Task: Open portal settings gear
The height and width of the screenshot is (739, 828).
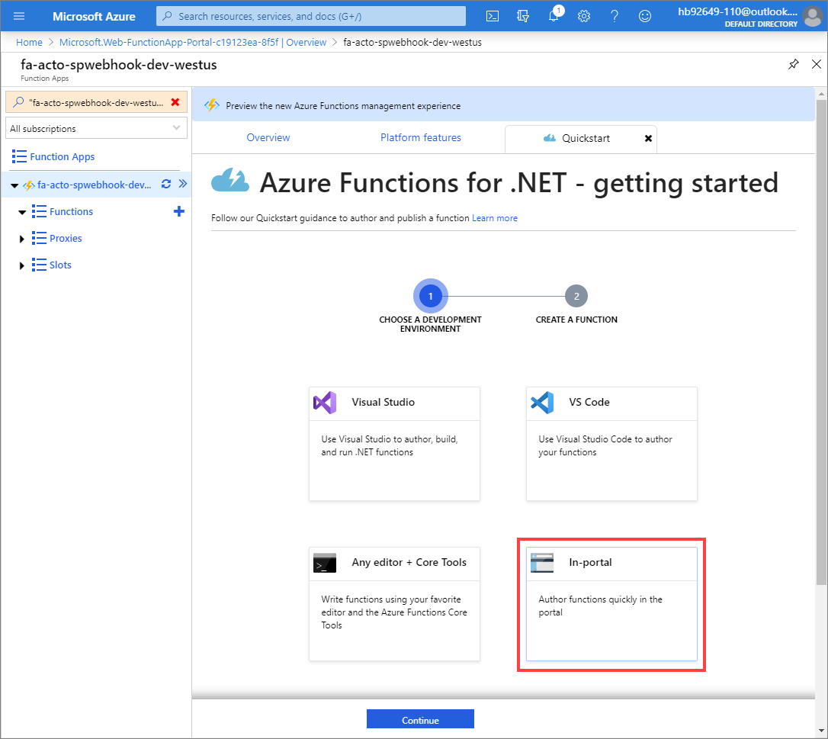Action: pos(583,16)
